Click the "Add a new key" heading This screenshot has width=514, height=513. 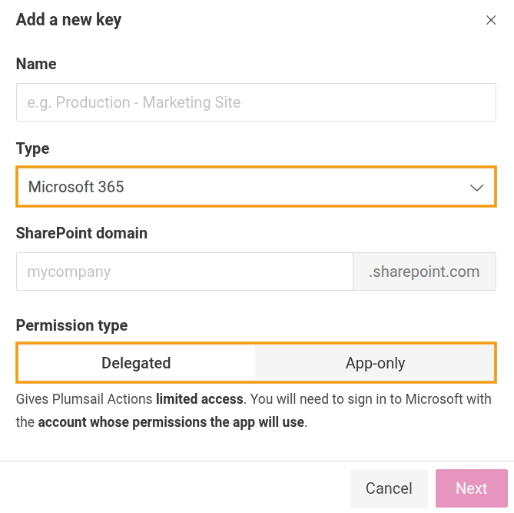tap(69, 20)
